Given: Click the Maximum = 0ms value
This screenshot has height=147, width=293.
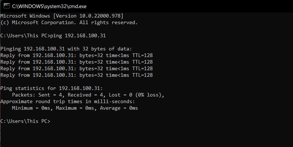Looking at the screenshot, I should click(75, 108).
